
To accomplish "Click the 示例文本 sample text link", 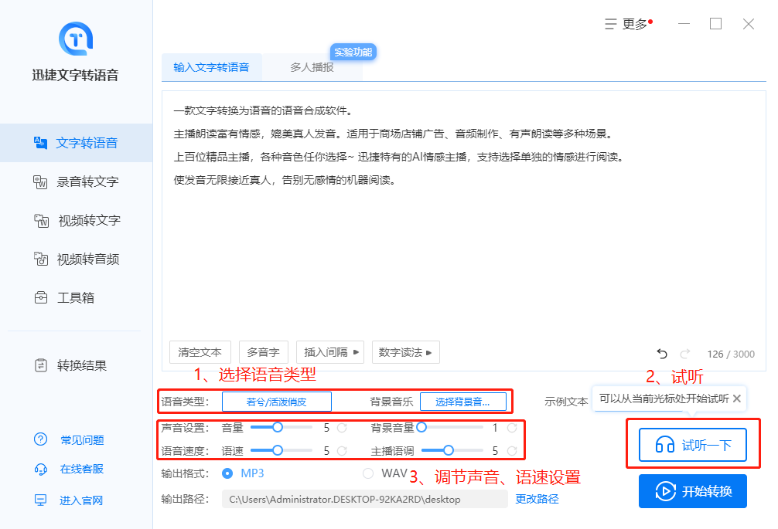I will click(566, 402).
